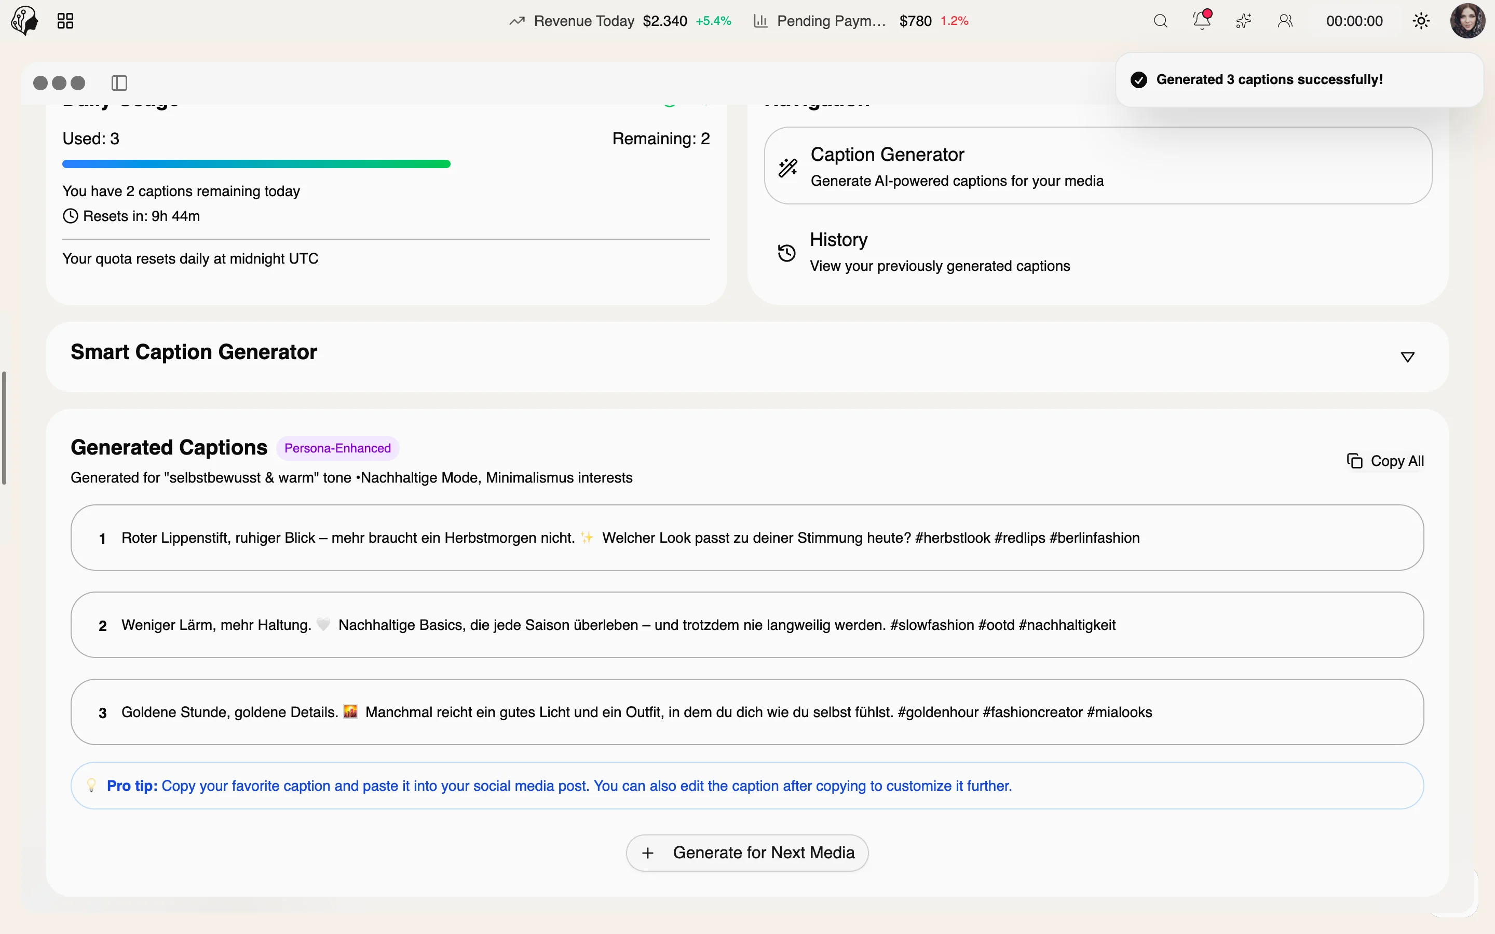The height and width of the screenshot is (934, 1495).
Task: Click the Revenue Today trend arrow icon
Action: [517, 21]
